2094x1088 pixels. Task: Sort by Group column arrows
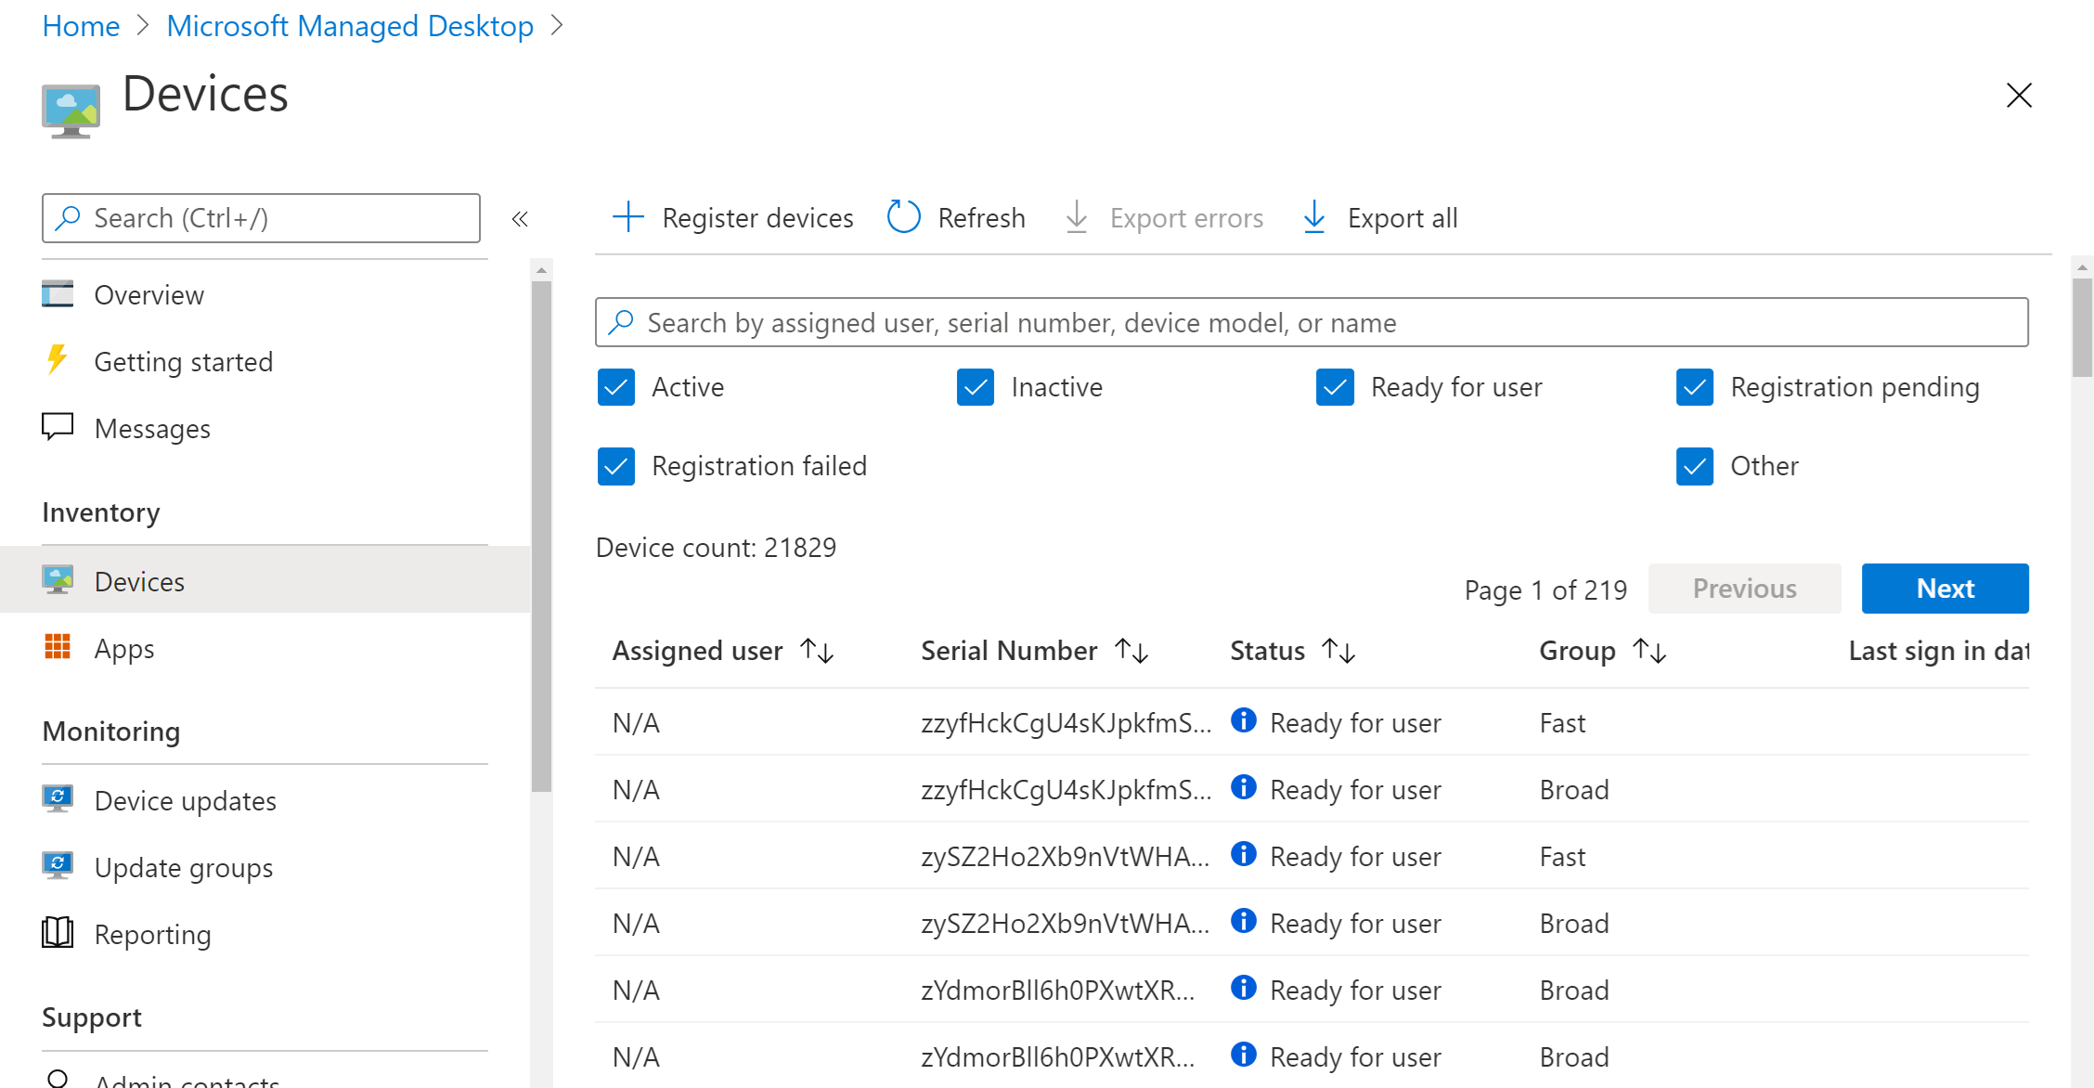[1649, 651]
